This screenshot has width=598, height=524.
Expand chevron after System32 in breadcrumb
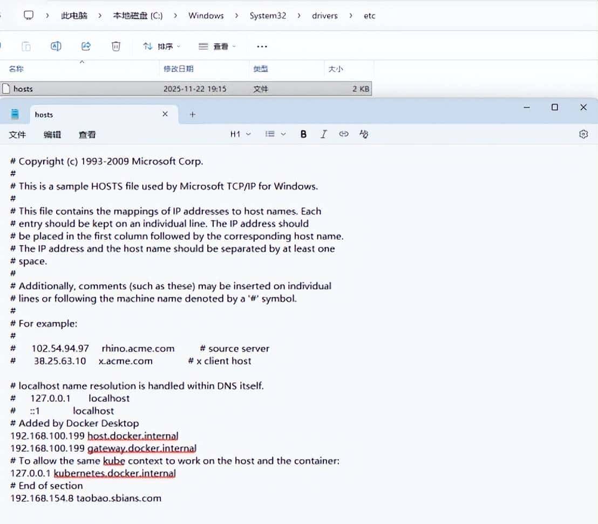click(x=299, y=16)
